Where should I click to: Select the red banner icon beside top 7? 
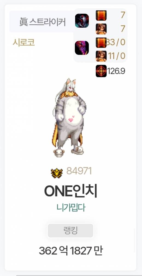coord(101,16)
